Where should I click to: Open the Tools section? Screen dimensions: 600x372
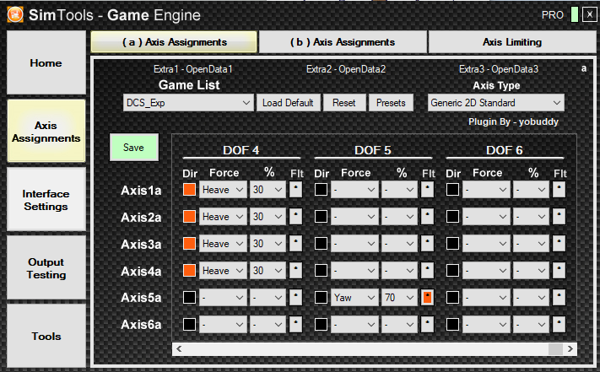46,336
